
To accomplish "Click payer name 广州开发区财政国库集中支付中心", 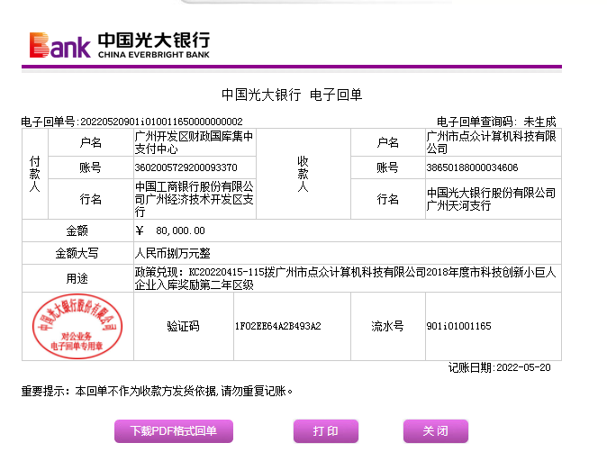I will point(194,142).
